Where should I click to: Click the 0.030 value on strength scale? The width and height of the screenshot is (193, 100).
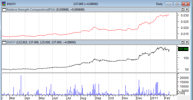pyautogui.click(x=185, y=15)
